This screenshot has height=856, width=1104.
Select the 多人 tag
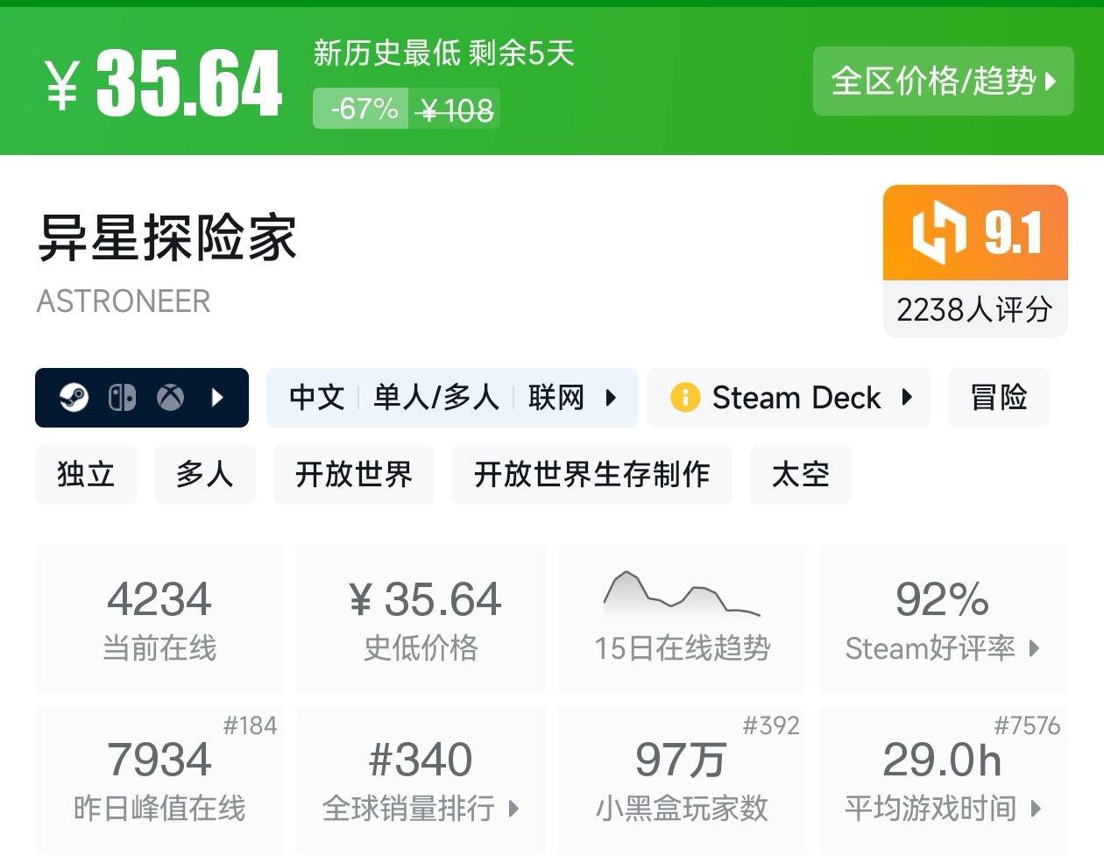pos(205,475)
